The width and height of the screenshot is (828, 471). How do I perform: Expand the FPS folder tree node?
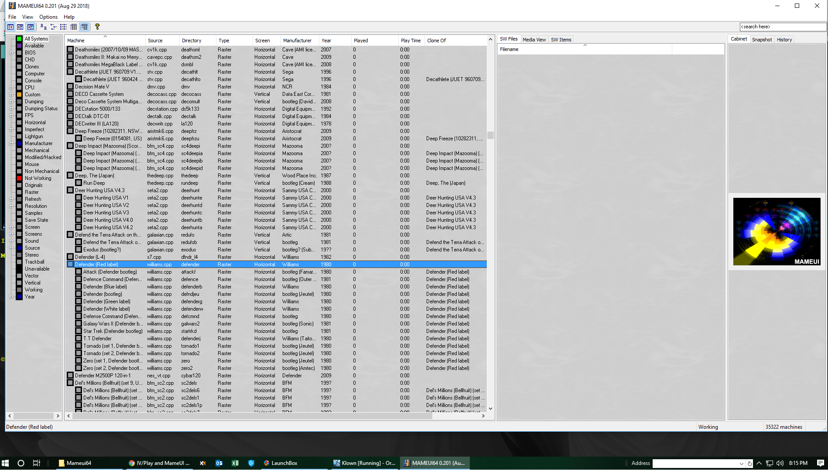(x=11, y=115)
